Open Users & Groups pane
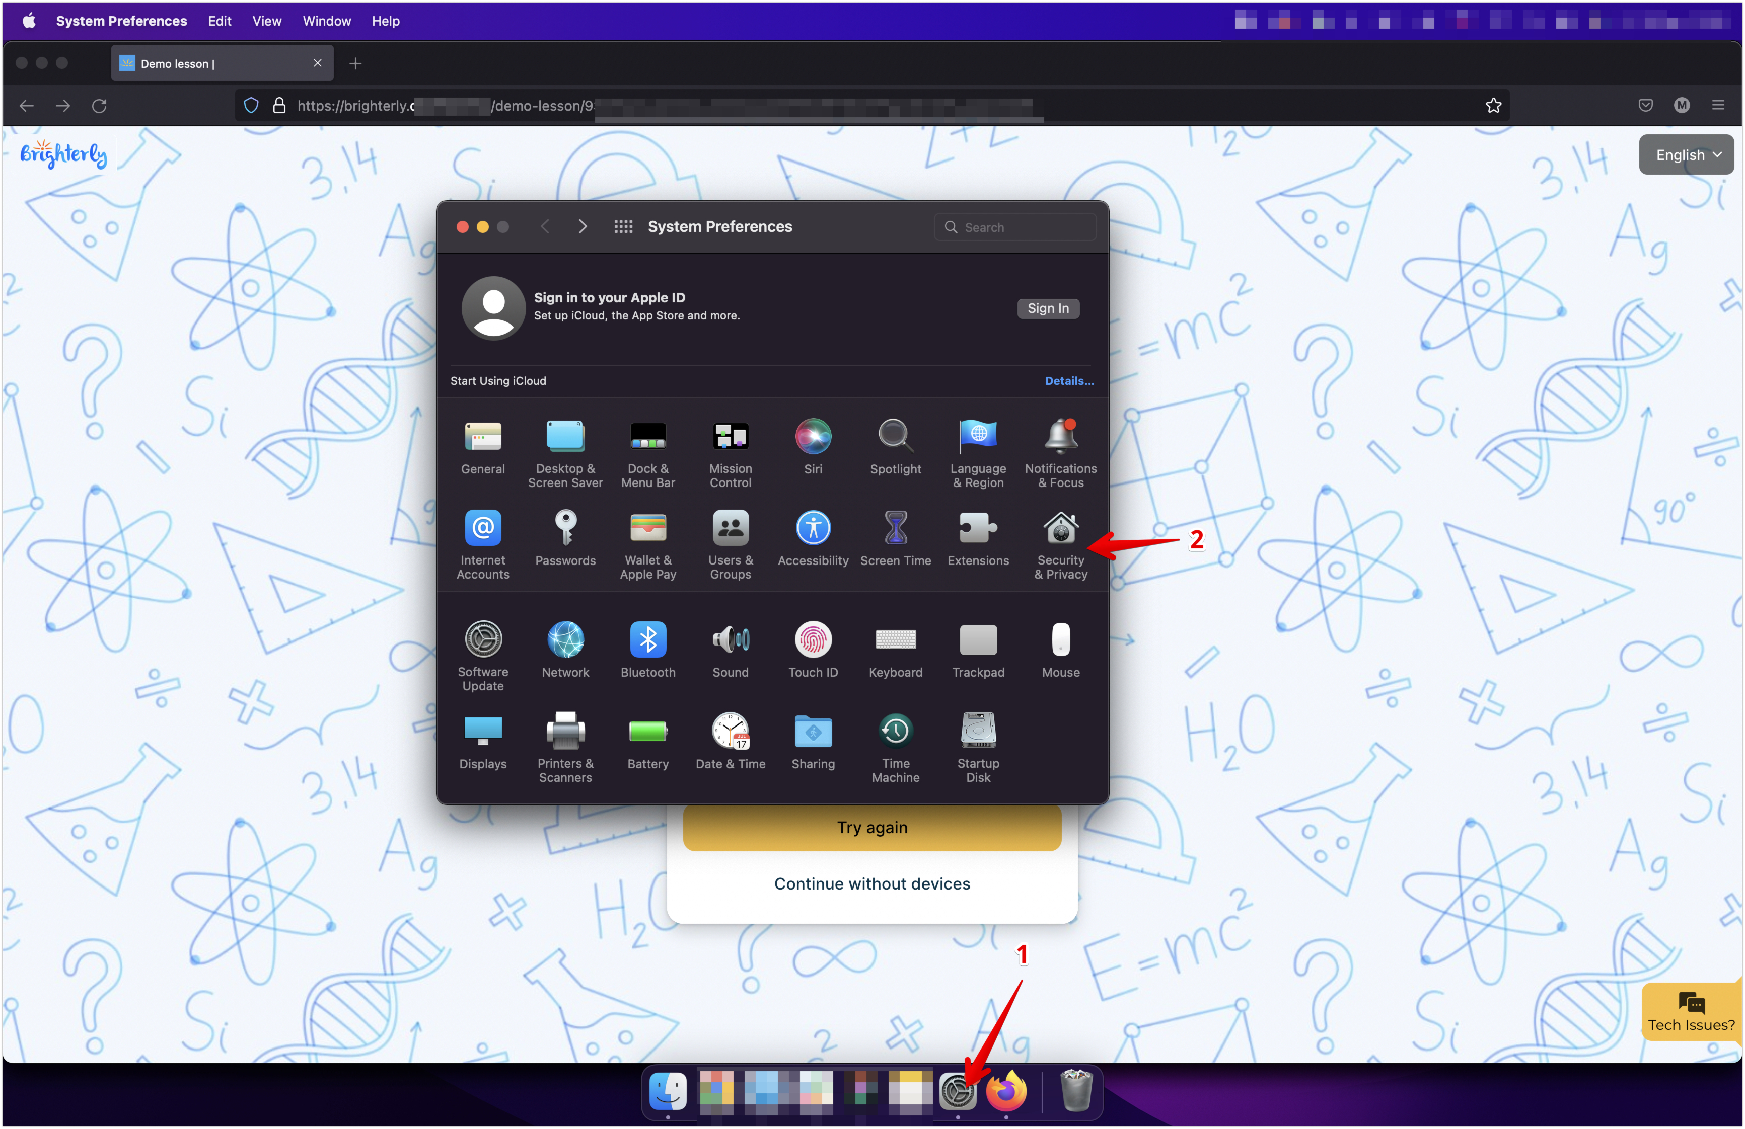Screen dimensions: 1745x1129 [730, 546]
